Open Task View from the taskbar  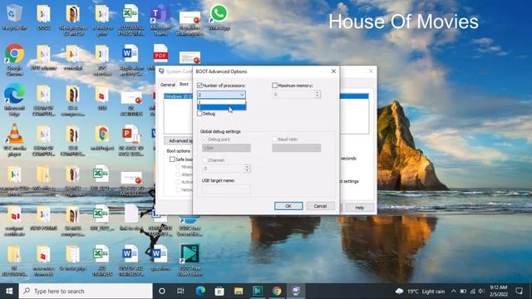(x=180, y=291)
